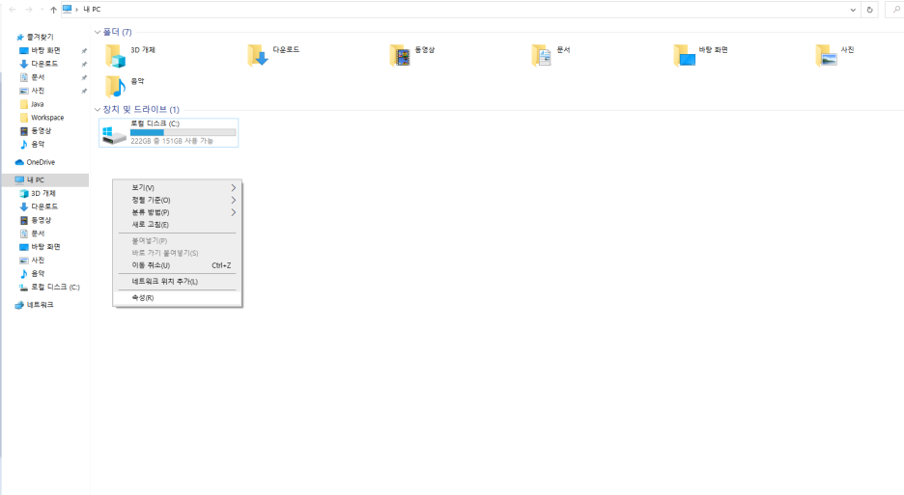Open the 다운로드 folder icon in main pane
The height and width of the screenshot is (495, 904).
tap(258, 56)
